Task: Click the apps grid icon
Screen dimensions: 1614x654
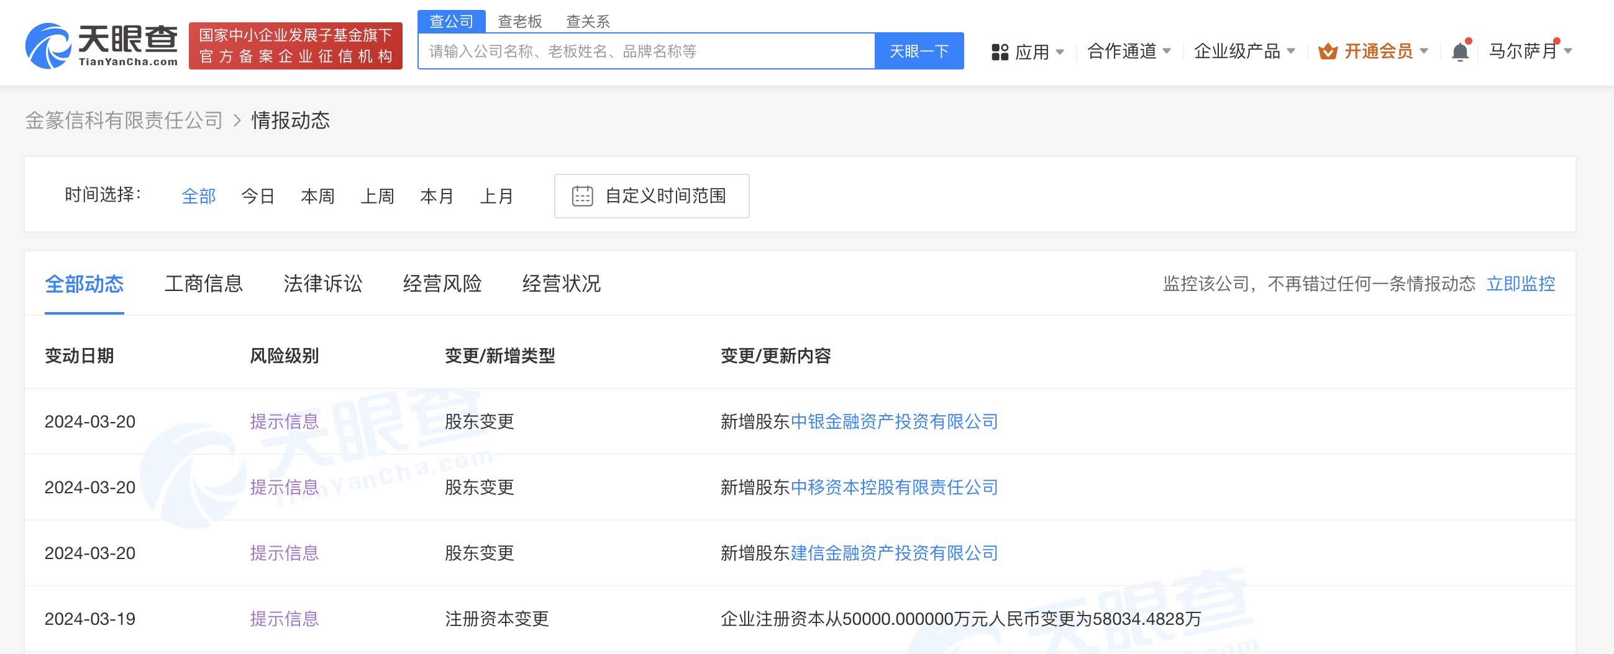Action: point(1000,52)
